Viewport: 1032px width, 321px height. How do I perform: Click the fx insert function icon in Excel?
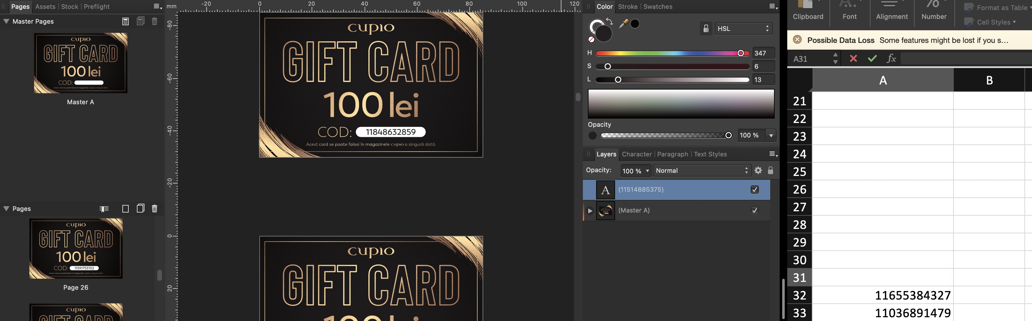point(891,59)
